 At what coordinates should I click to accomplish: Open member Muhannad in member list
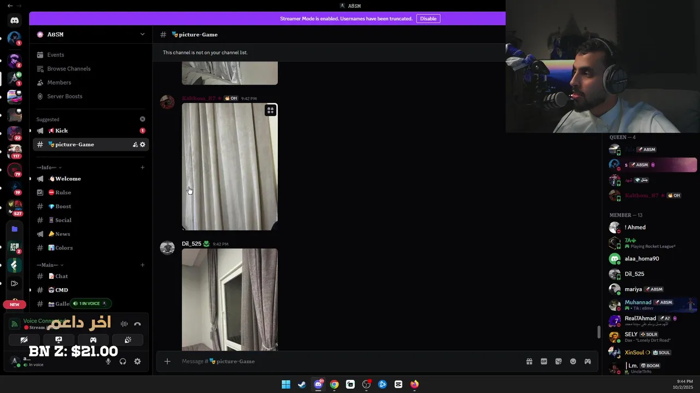coord(652,305)
